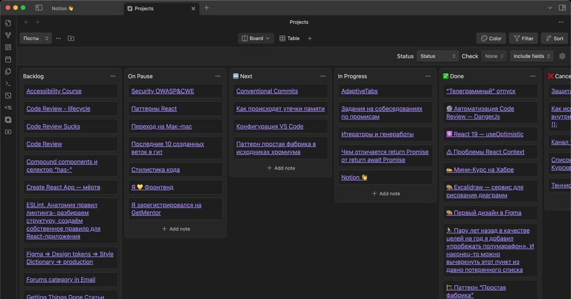This screenshot has height=299, width=571.
Task: Add note in the On Pause column
Action: pos(176,229)
